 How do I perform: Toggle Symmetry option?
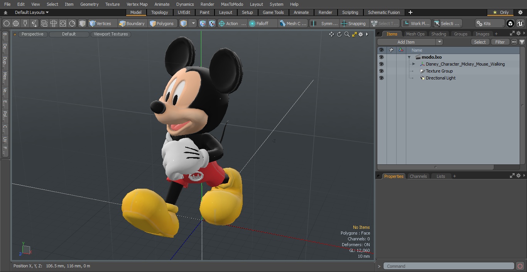tap(325, 24)
